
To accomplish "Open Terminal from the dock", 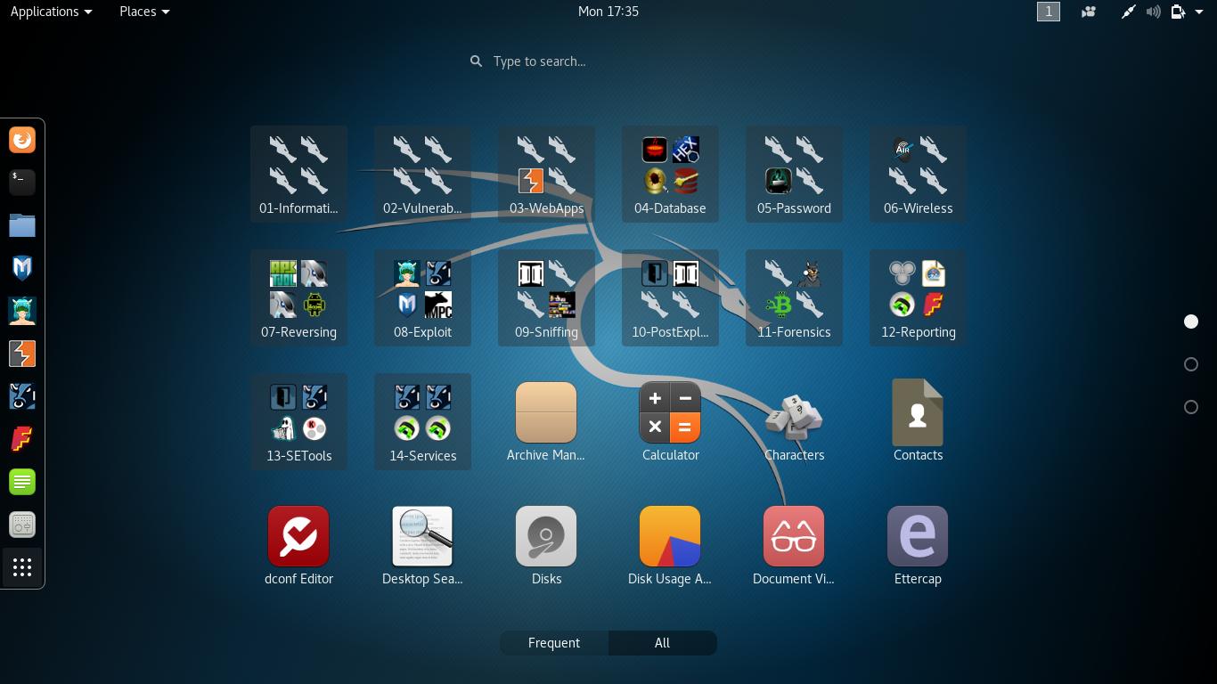I will click(22, 183).
